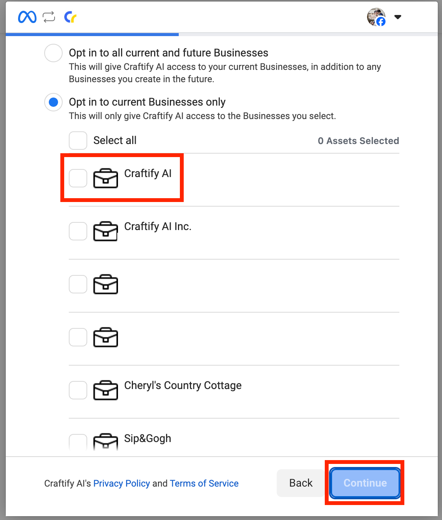Click the 'Cheryl's Country Cottage' name
This screenshot has height=520, width=442.
tap(183, 386)
